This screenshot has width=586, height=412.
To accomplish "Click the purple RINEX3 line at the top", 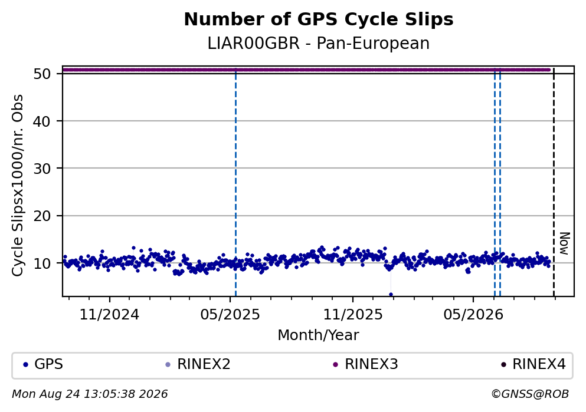I will pyautogui.click(x=306, y=70).
